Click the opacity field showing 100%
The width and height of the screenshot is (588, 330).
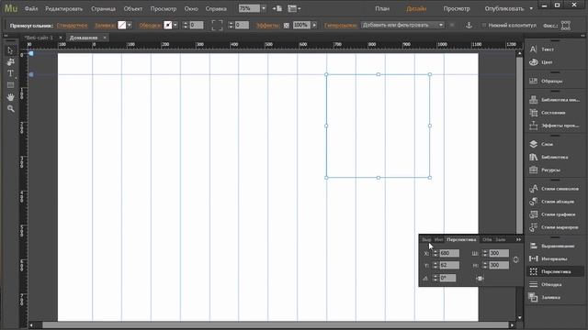(x=301, y=25)
